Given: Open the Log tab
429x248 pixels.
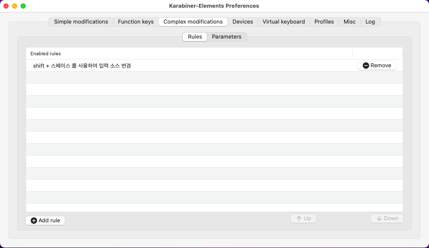Looking at the screenshot, I should coord(370,22).
